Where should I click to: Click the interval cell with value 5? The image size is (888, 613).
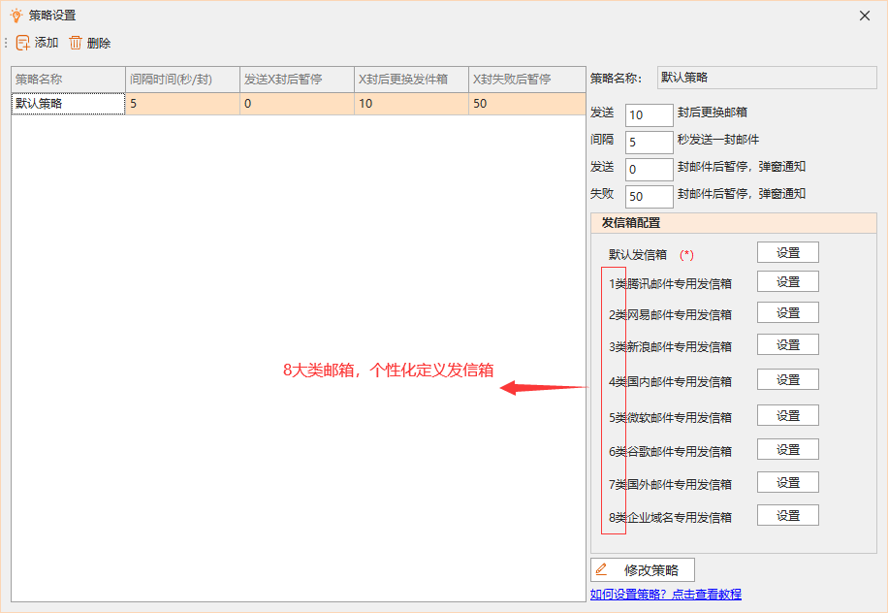click(x=182, y=104)
